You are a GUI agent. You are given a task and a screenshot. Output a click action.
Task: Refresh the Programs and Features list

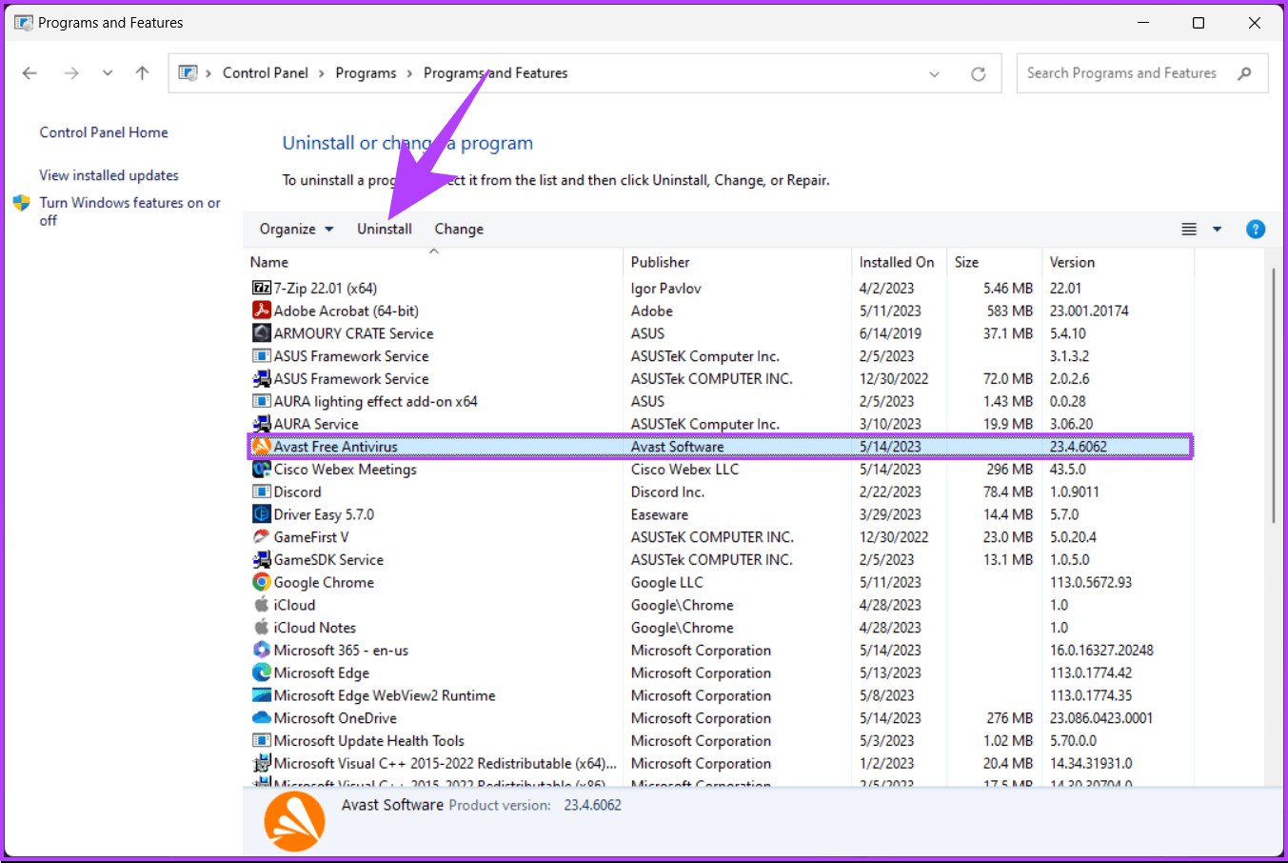978,73
